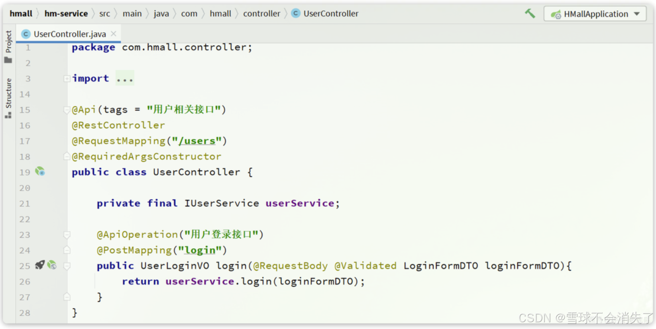
Task: Click the Java class icon on the file tab
Action: (26, 34)
